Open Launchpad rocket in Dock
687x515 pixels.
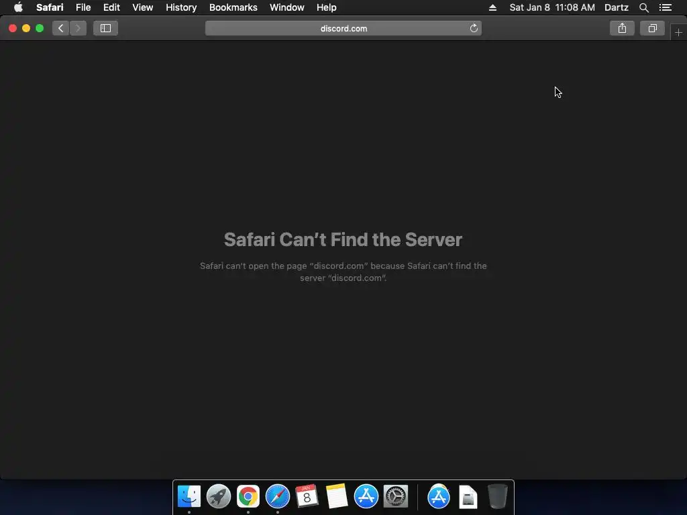(x=218, y=496)
